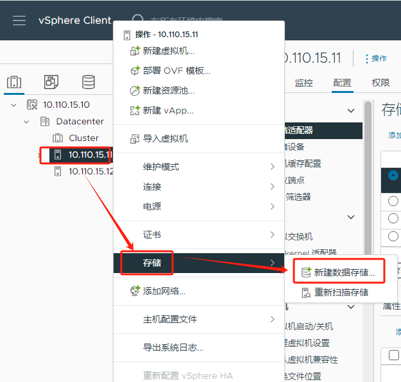
Task: Select Cluster in inventory tree
Action: coord(83,138)
